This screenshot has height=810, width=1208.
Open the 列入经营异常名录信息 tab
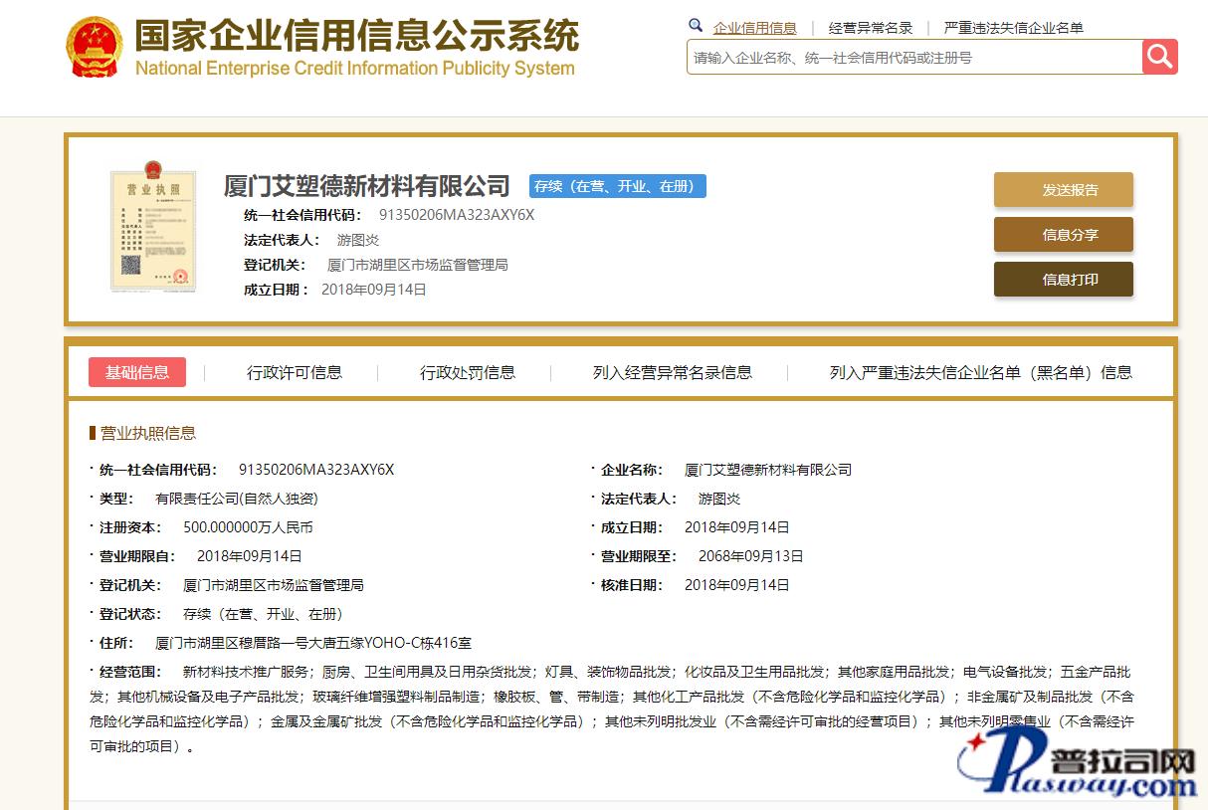click(x=672, y=372)
